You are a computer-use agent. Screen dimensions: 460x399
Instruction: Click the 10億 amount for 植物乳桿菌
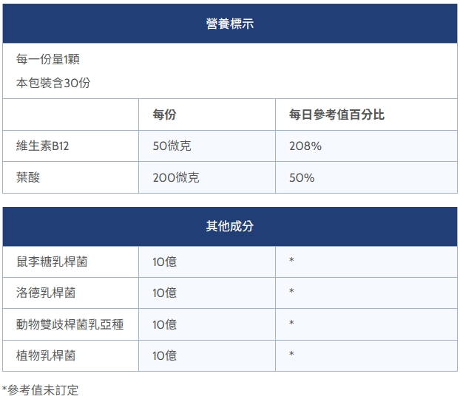[164, 355]
